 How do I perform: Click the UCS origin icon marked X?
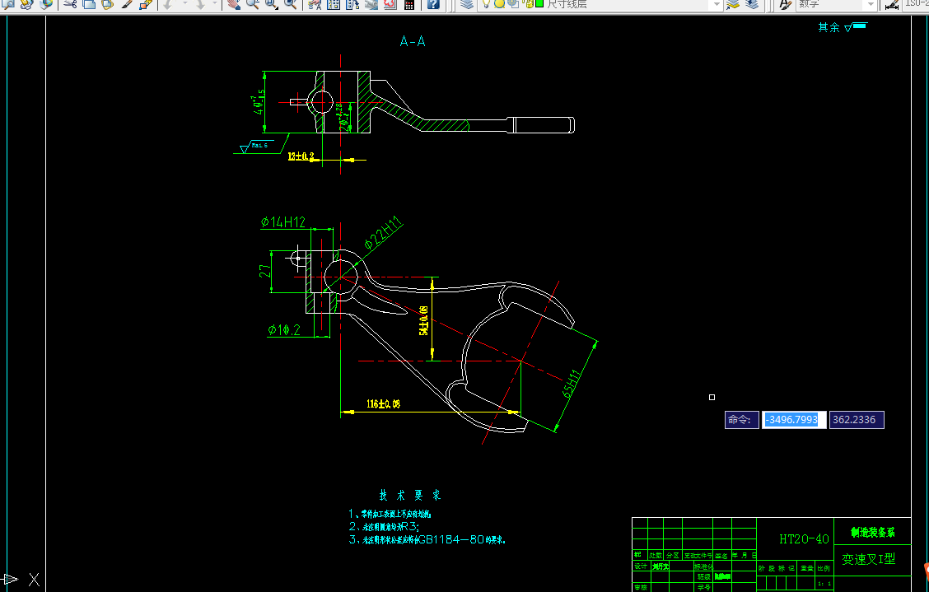(34, 580)
